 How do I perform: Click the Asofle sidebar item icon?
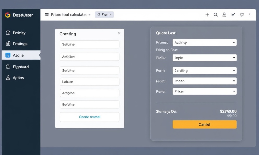click(8, 55)
